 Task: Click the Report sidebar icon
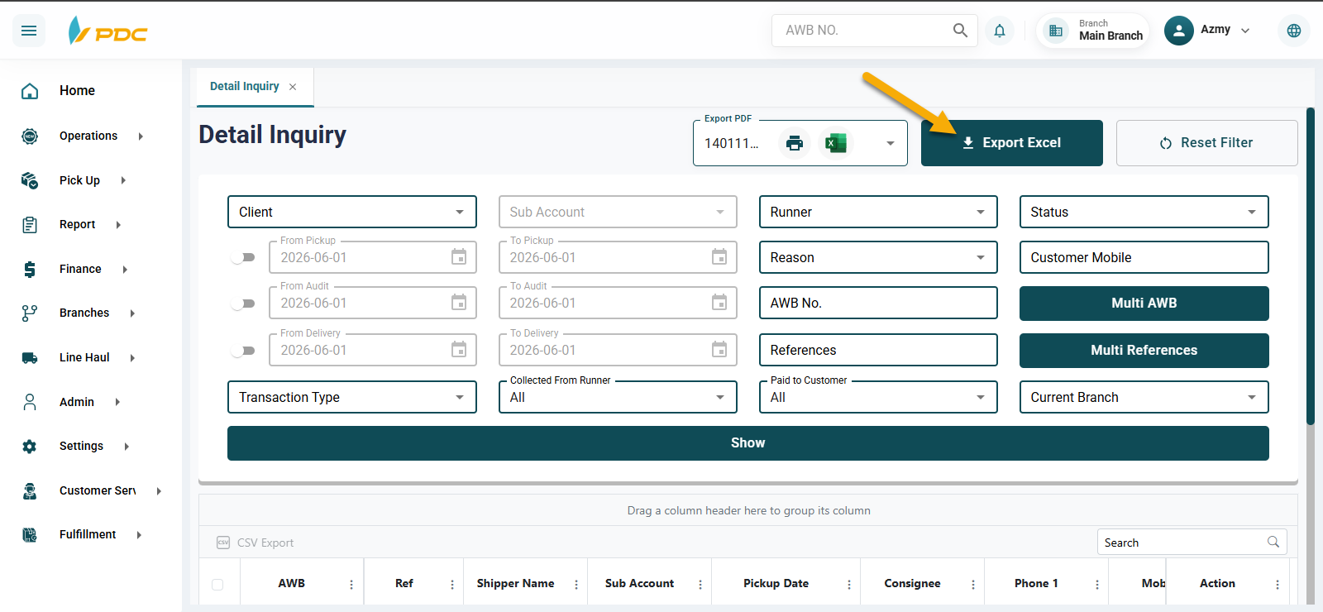pos(30,224)
